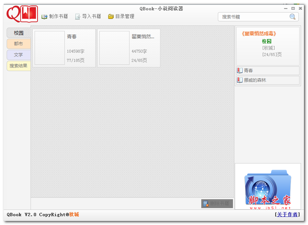
Task: Open 挪威的森林 from the recent list
Action: [255, 80]
